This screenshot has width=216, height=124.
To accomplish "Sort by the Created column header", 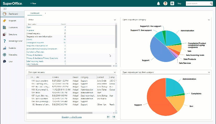I will point(56,77).
